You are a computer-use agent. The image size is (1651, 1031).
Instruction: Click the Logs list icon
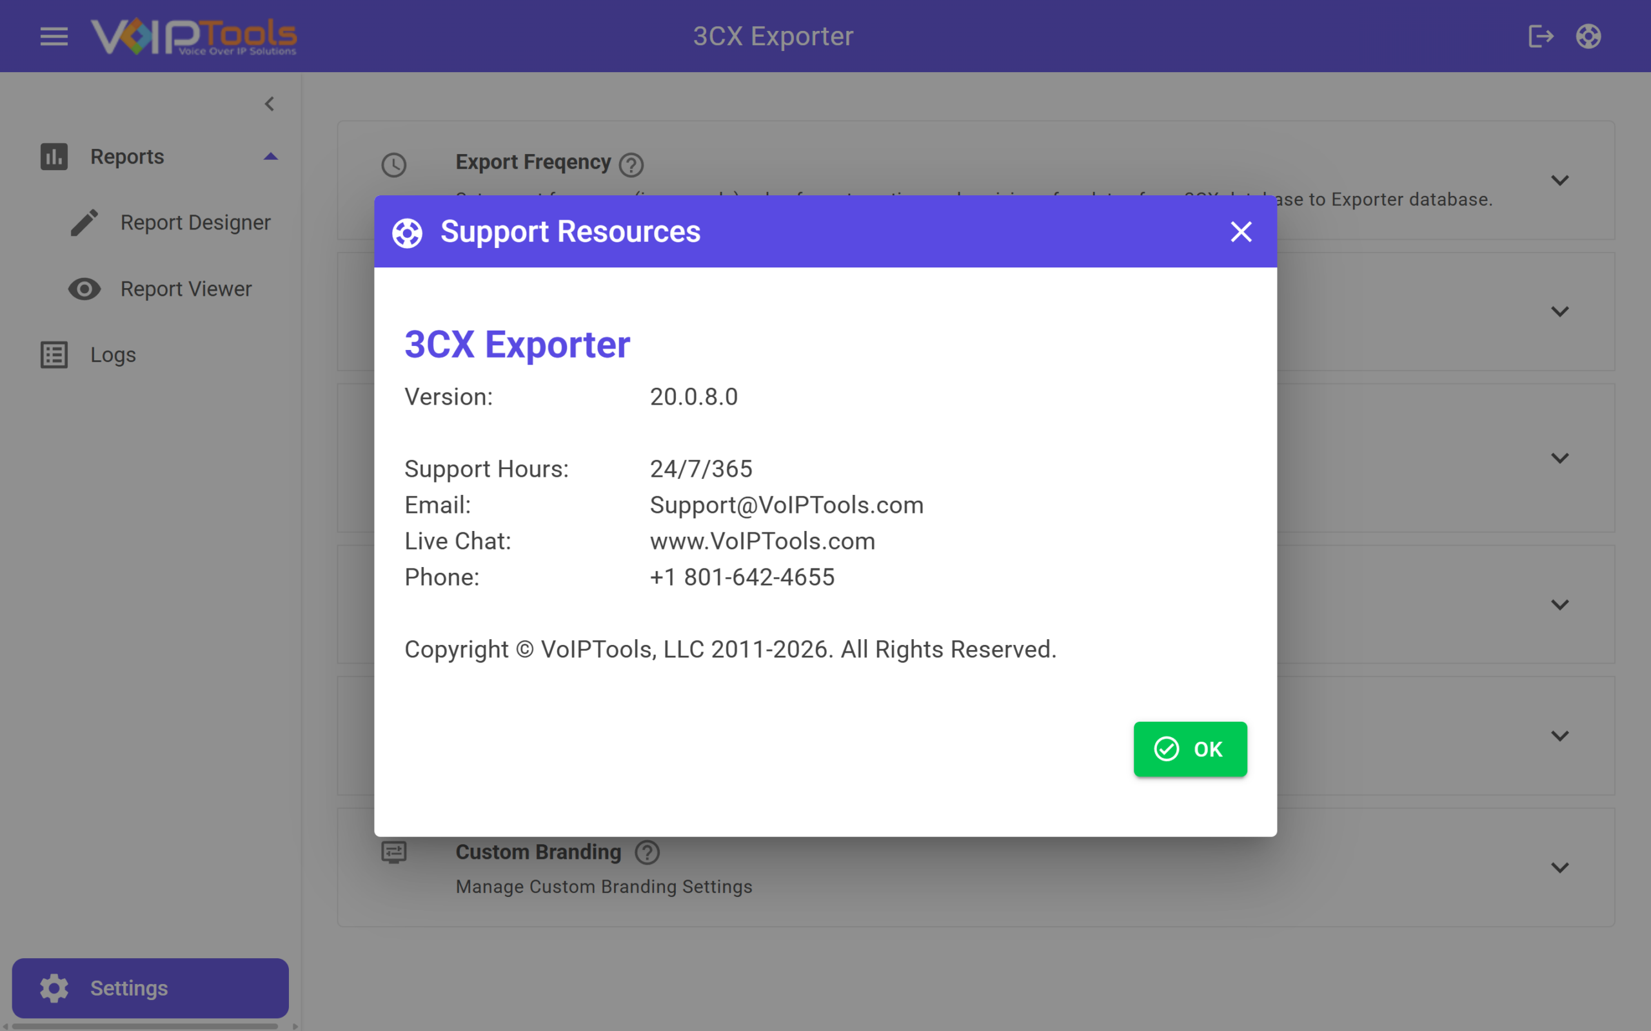click(54, 354)
